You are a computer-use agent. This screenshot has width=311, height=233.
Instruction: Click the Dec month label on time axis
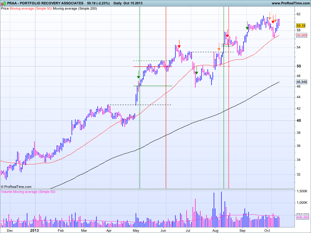pos(10,231)
